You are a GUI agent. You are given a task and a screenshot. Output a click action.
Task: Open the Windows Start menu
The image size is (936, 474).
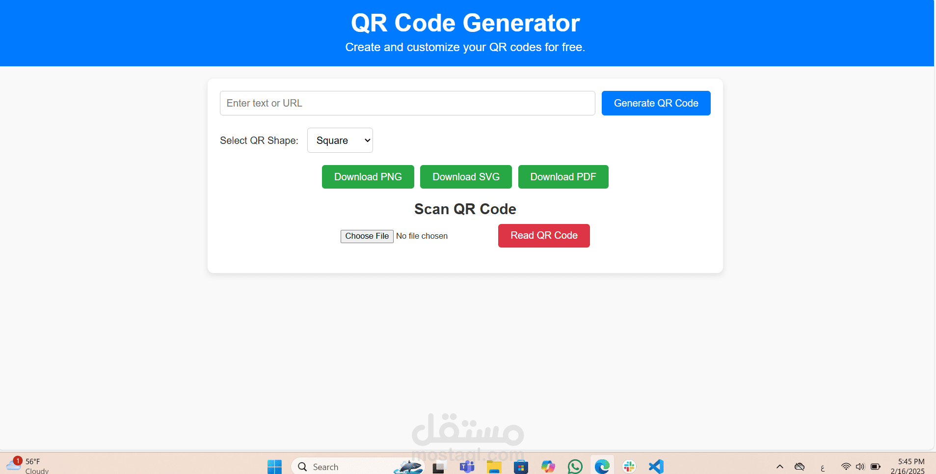tap(274, 467)
